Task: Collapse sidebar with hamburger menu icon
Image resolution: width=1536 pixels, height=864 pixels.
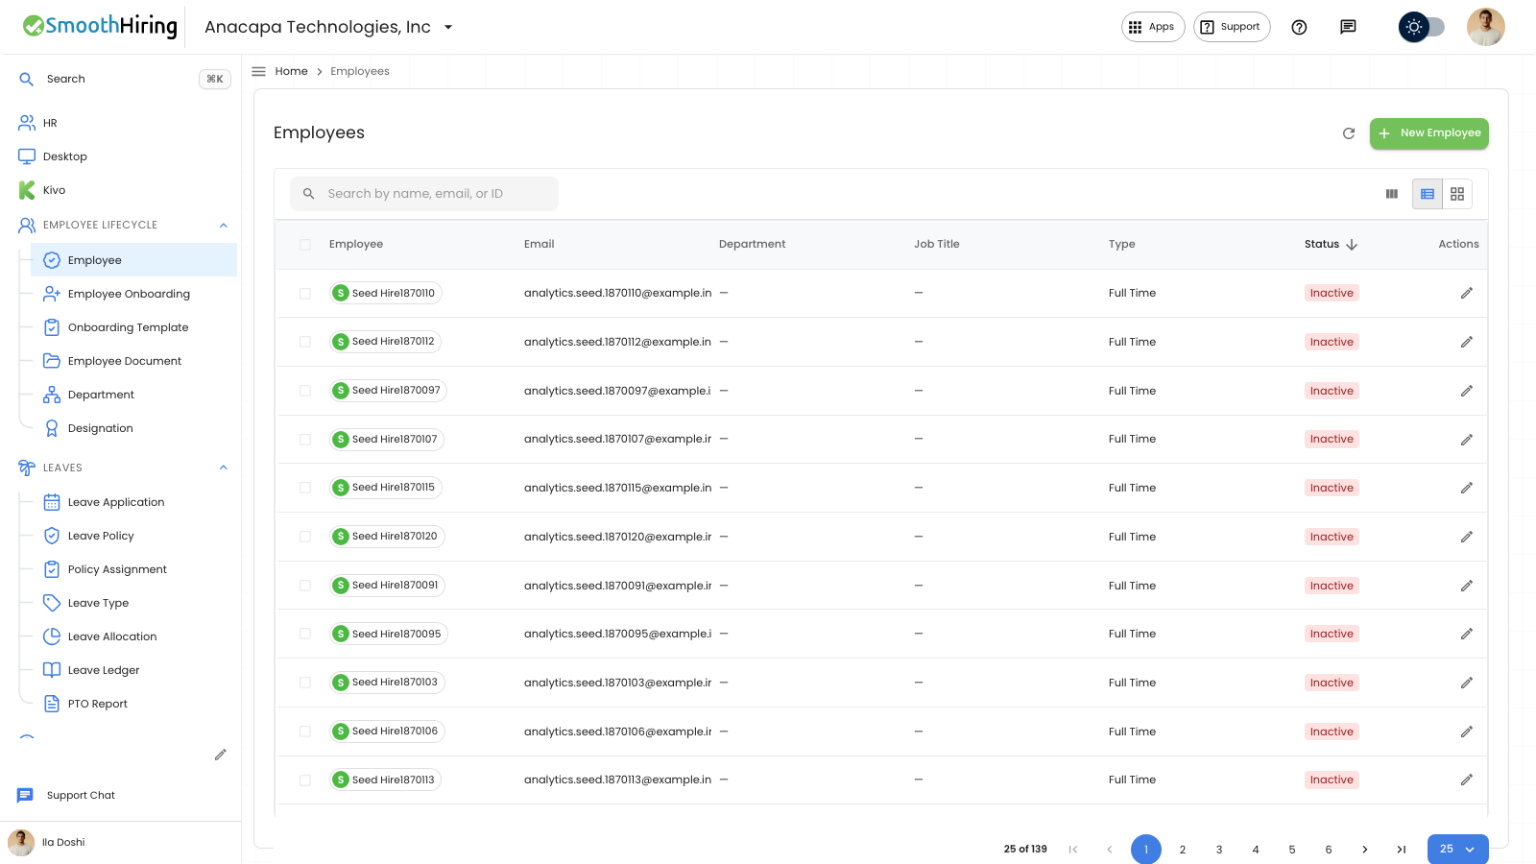Action: pyautogui.click(x=258, y=71)
